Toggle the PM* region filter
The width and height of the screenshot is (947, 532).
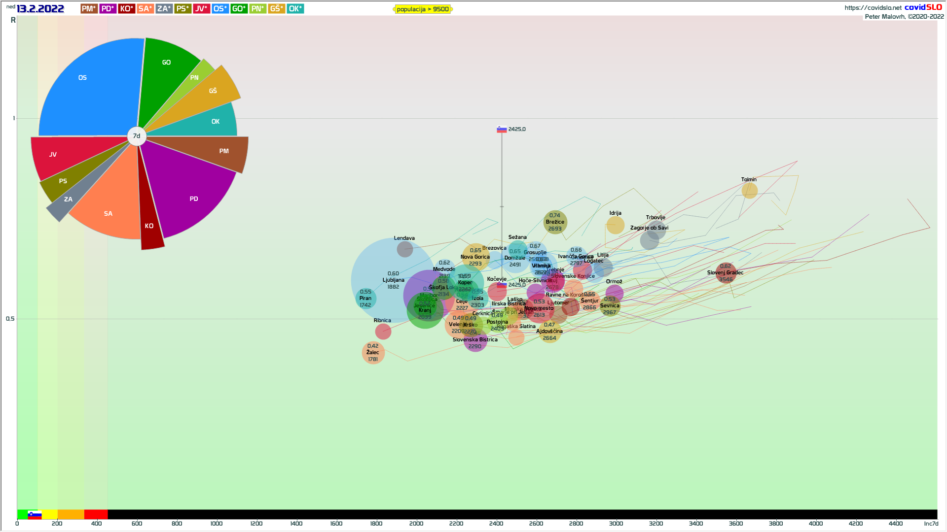pos(89,9)
